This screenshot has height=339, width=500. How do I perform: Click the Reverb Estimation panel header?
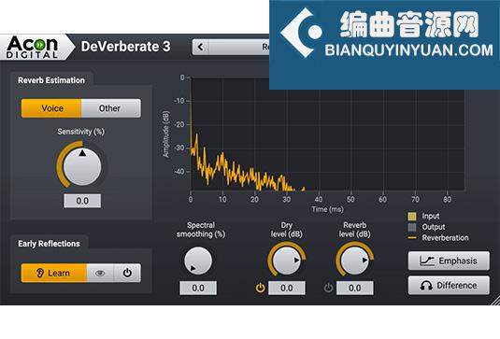[x=51, y=80]
